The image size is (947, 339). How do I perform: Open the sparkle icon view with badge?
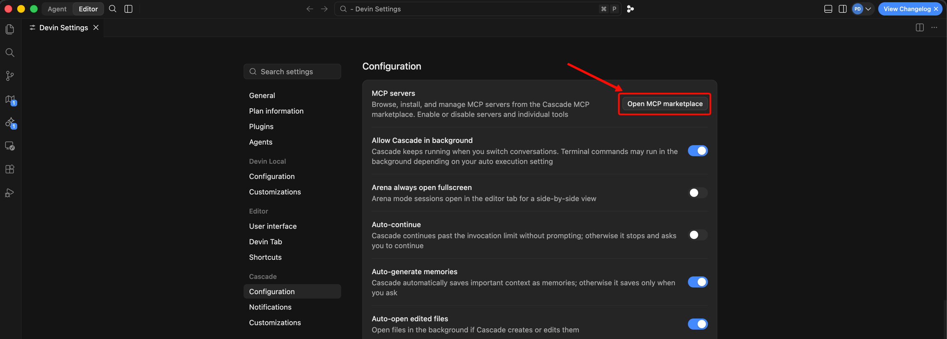point(10,123)
